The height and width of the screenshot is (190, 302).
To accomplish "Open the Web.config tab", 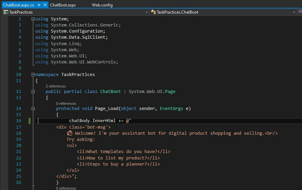I will click(102, 5).
